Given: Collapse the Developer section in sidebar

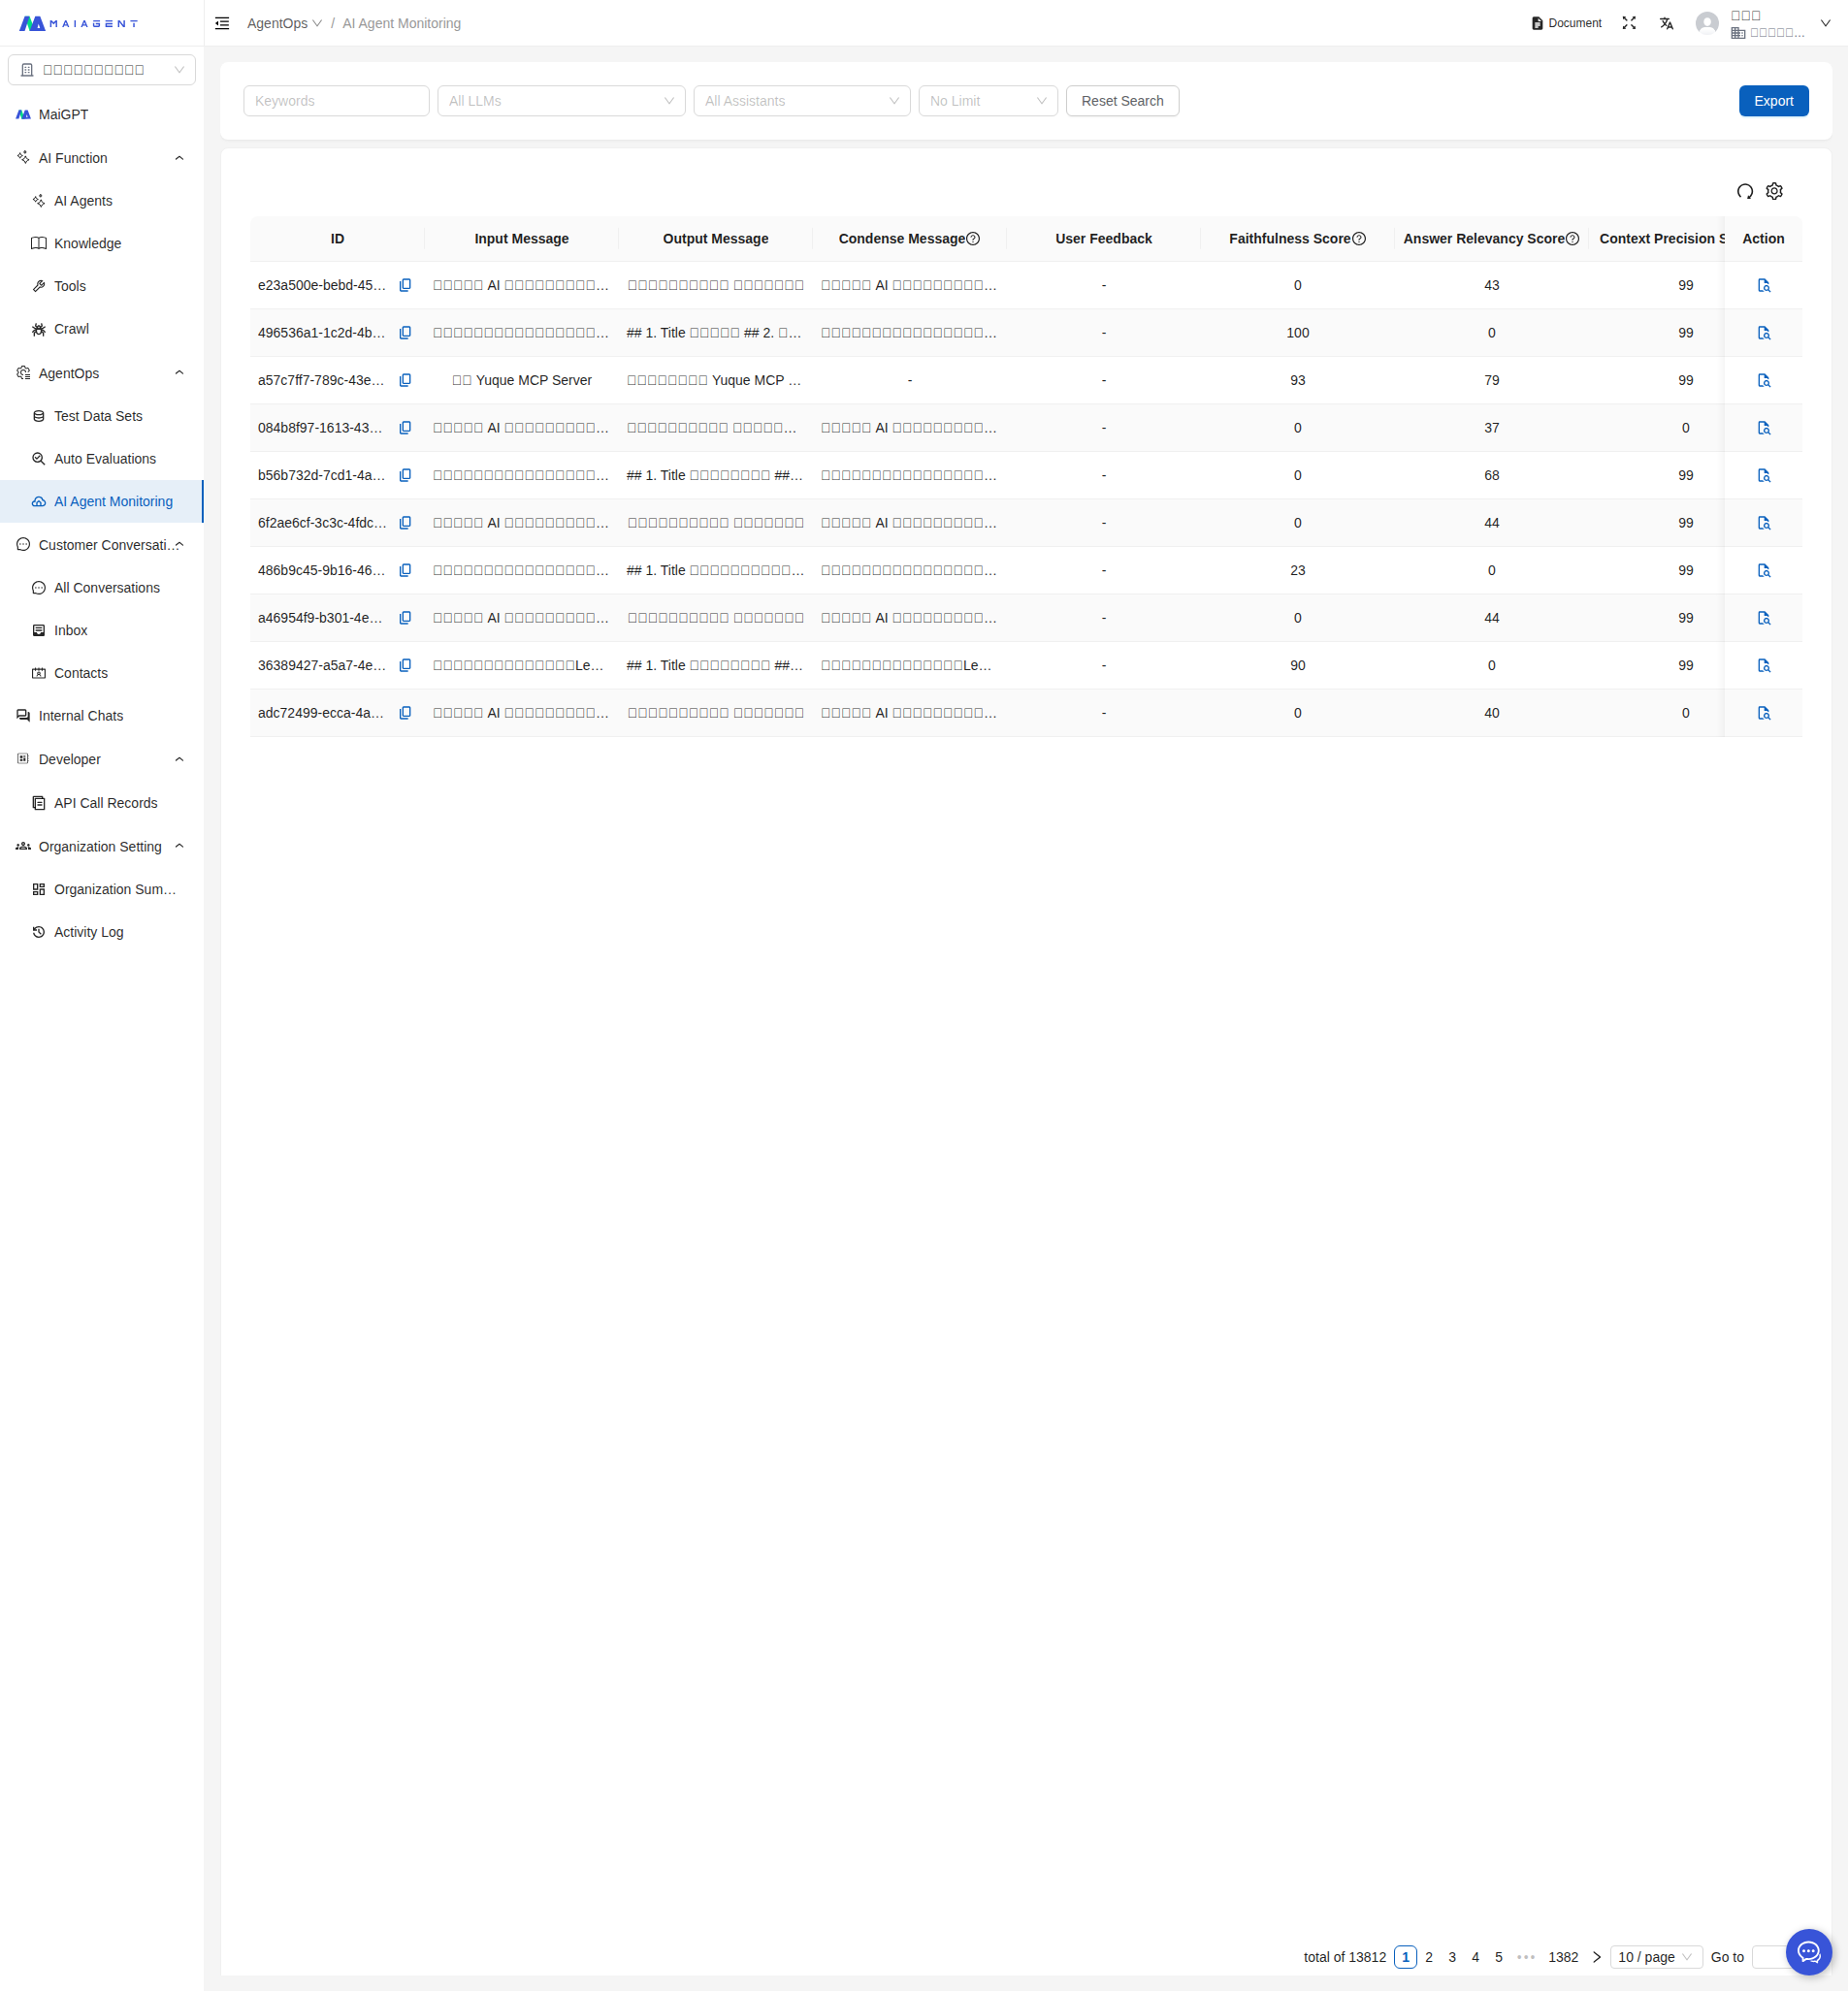Looking at the screenshot, I should [x=179, y=759].
